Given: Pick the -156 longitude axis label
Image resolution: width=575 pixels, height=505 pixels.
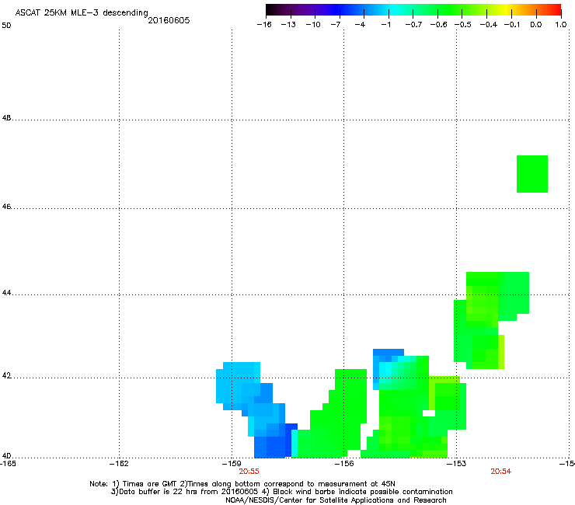Looking at the screenshot, I should [344, 464].
